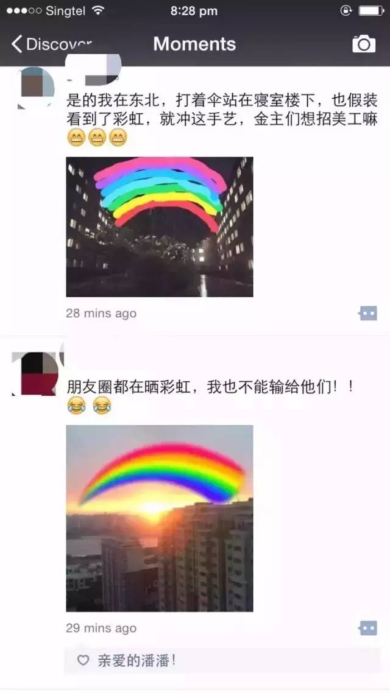Screen dimensions: 390x693
Task: Tap the first poster's blurred username
Action: point(93,71)
